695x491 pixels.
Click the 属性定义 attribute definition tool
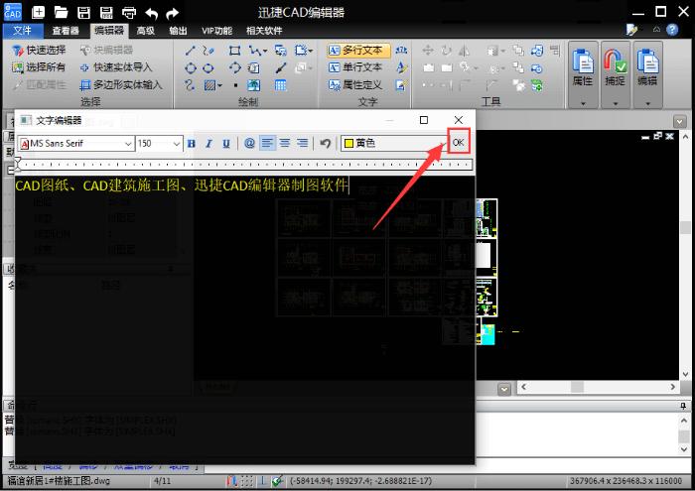355,84
